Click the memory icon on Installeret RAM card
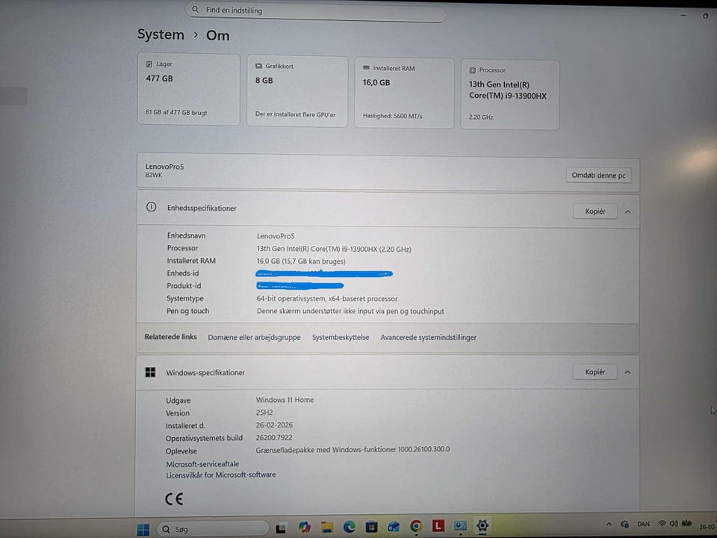The image size is (717, 538). (x=366, y=68)
